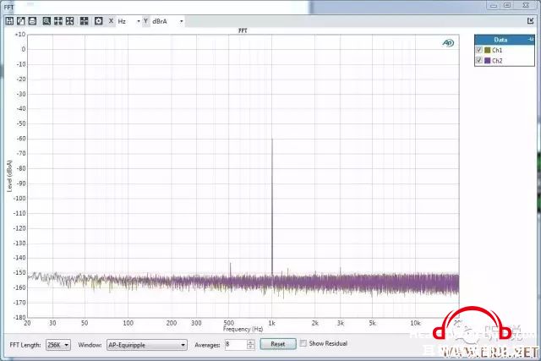This screenshot has height=361, width=541.
Task: Toggle the Ch1 trace checkbox
Action: (479, 50)
